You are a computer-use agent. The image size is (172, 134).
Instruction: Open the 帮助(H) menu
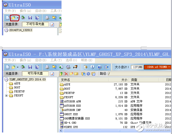point(87,60)
